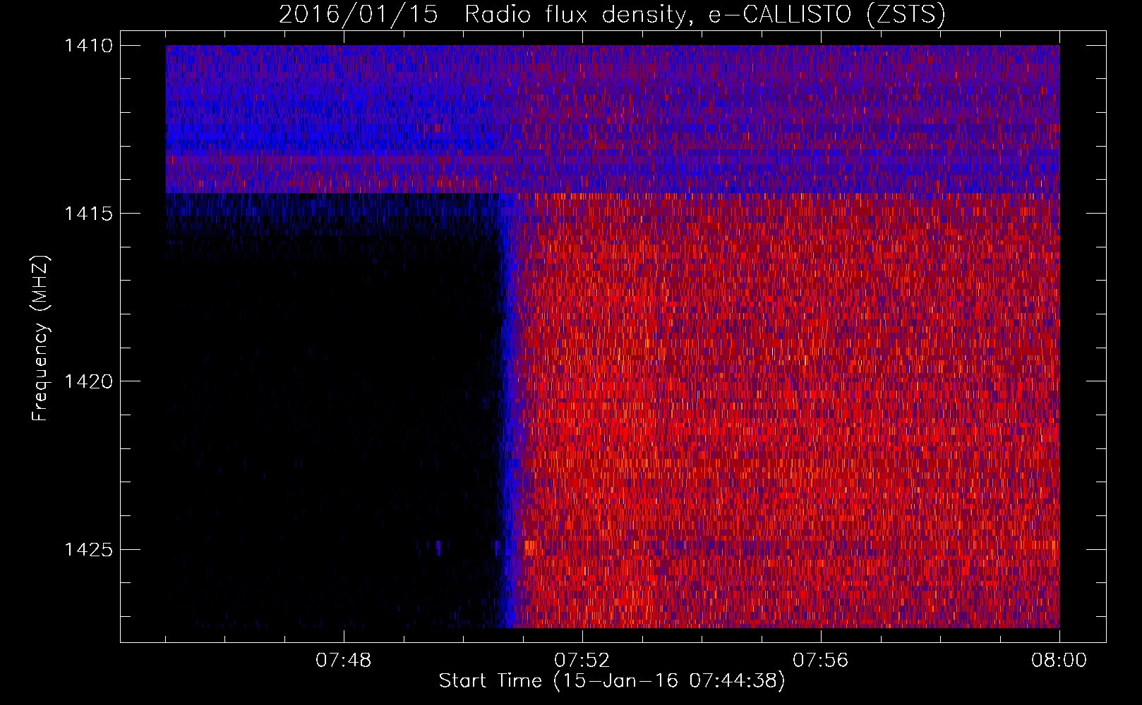
Task: Click the 07:52 time tick label
Action: click(582, 661)
